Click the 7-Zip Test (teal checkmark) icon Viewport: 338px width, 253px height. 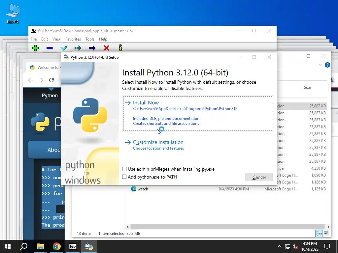click(64, 48)
